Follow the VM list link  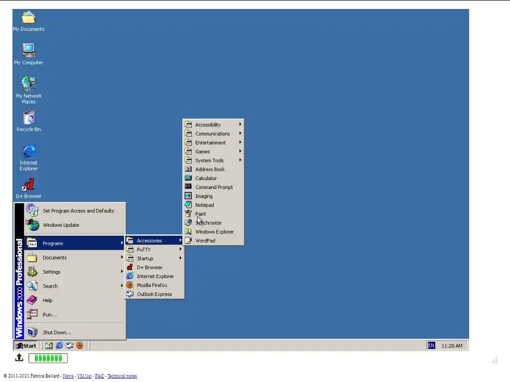point(84,376)
